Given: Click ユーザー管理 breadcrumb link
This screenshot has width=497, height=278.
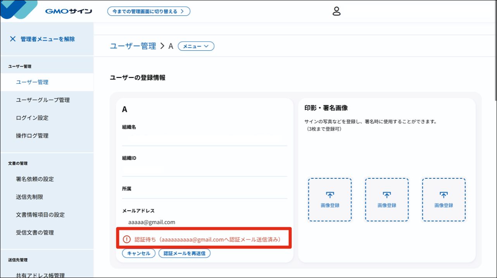Looking at the screenshot, I should [133, 46].
